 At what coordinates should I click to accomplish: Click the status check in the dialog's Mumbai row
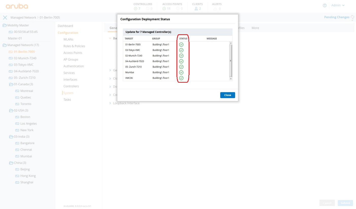[181, 73]
